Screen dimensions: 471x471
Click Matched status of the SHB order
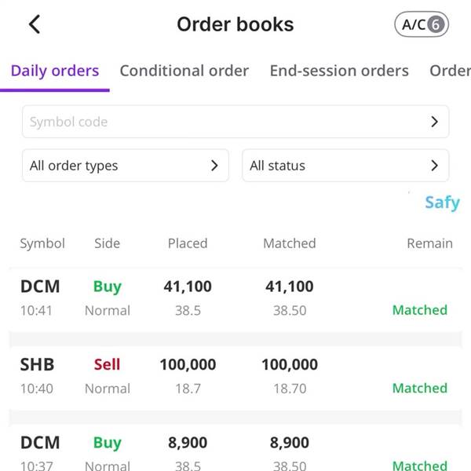[420, 388]
